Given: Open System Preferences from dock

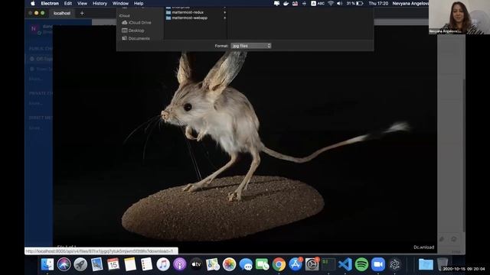Looking at the screenshot, I should click(312, 264).
